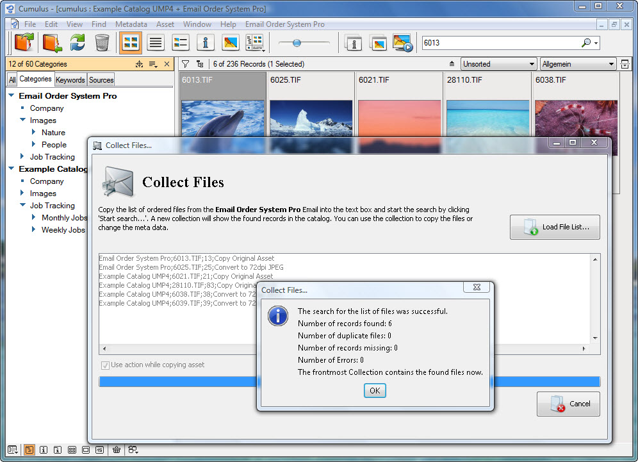Open the Allgemein view set dropdown

(x=578, y=64)
